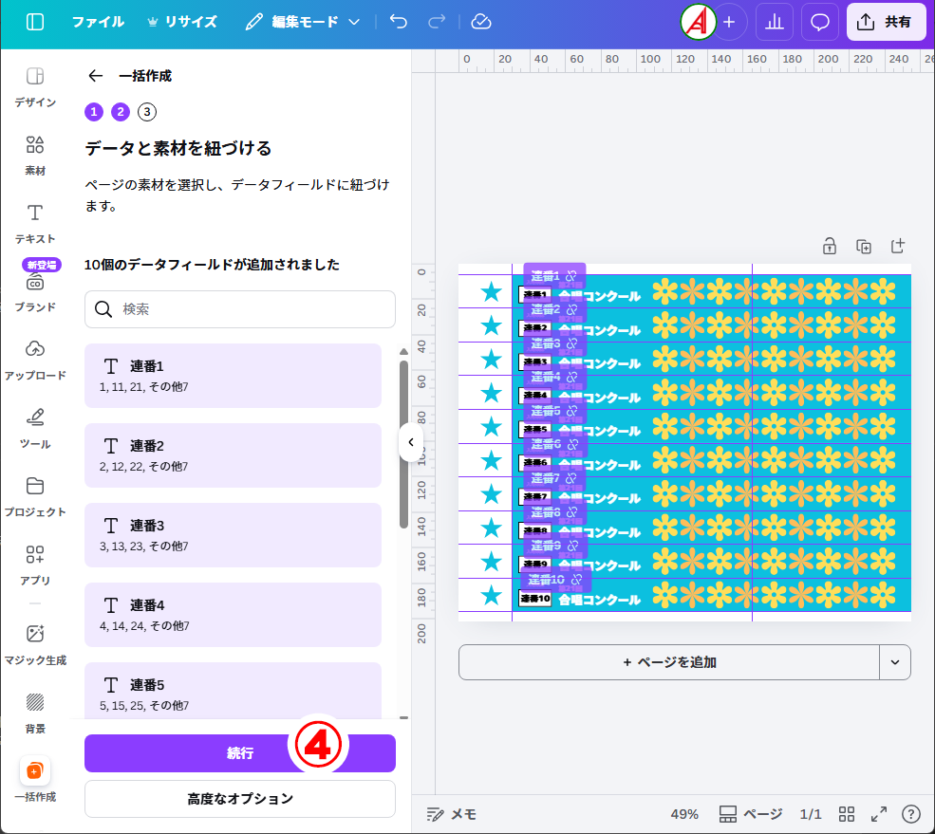This screenshot has height=834, width=935.
Task: Click the undo arrow icon
Action: 399,22
